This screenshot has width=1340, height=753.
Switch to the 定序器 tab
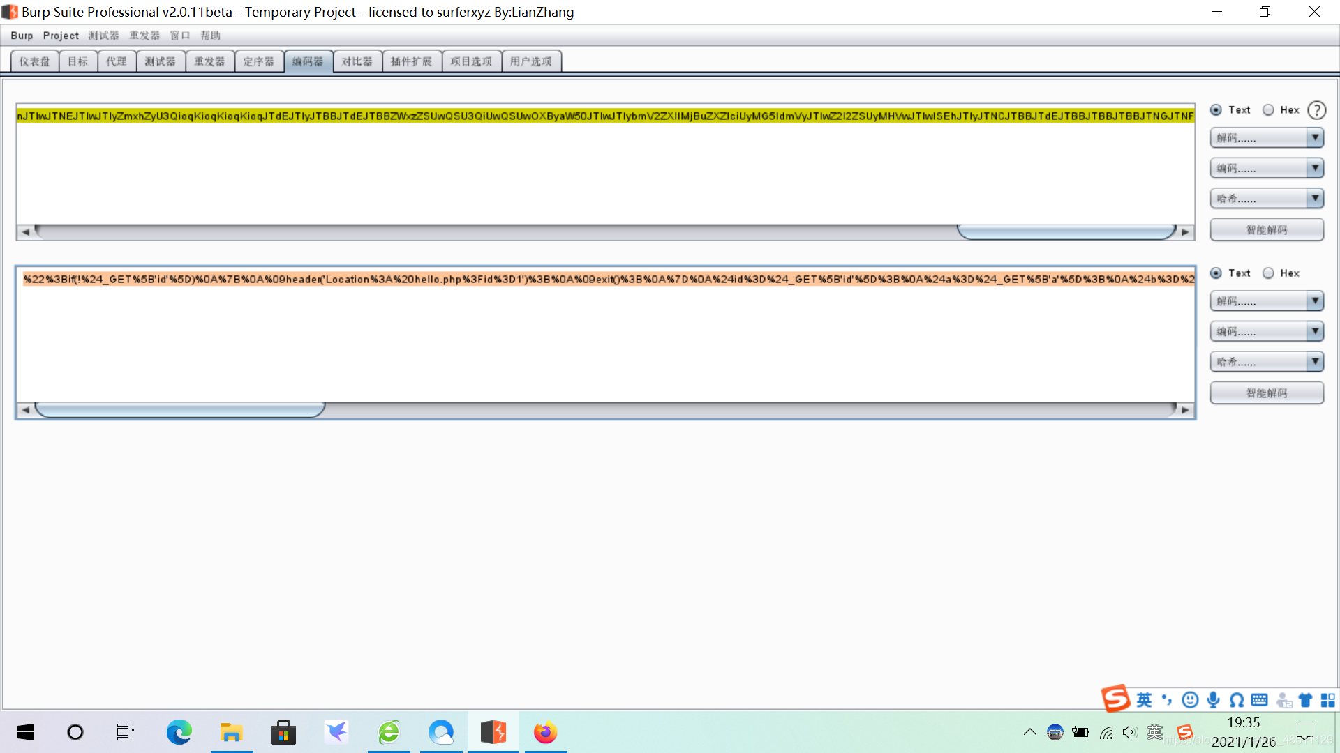point(259,61)
